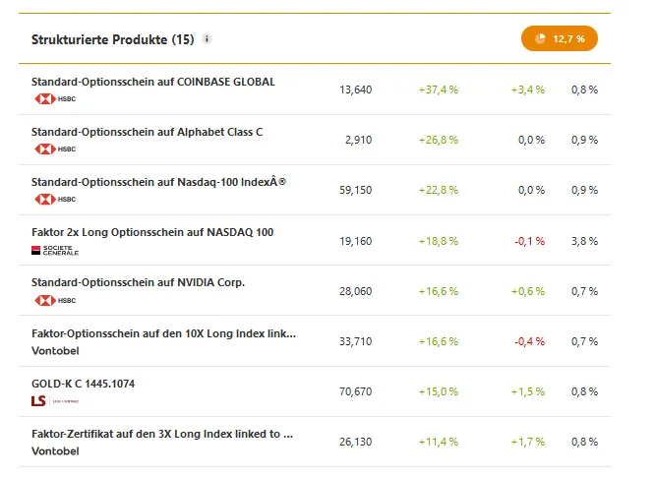Click Vontobel issuer under 3X Long Index
Image resolution: width=656 pixels, height=477 pixels.
(55, 451)
